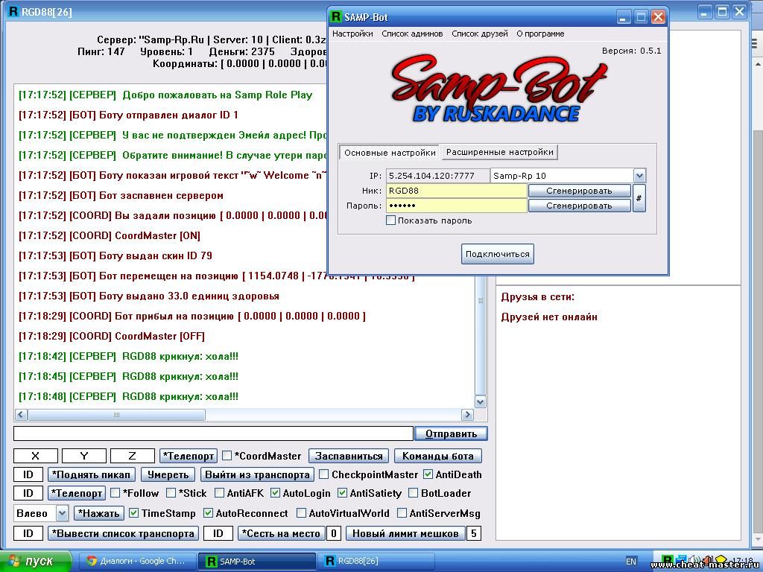Enable the AntiServerMsg checkbox
This screenshot has height=572, width=763.
point(402,513)
